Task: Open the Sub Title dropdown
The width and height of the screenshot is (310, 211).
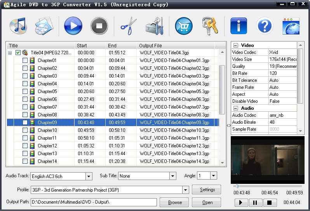Action: 172,176
